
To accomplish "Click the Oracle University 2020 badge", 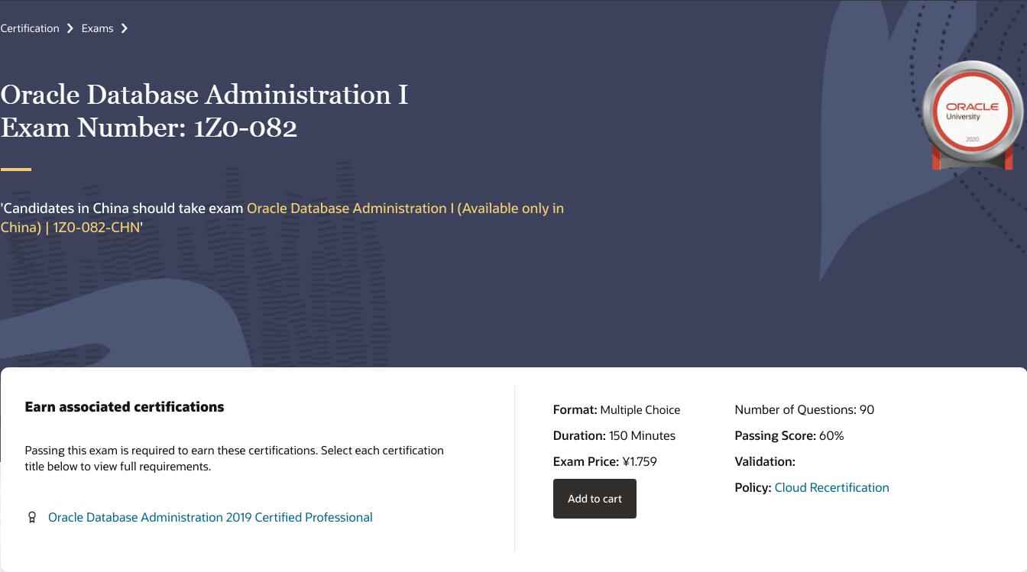I will click(972, 115).
